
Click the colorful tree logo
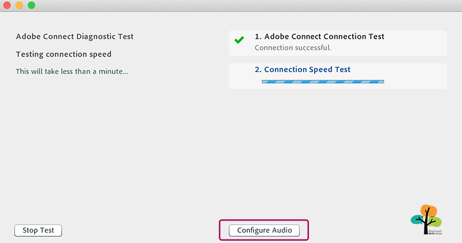click(426, 219)
